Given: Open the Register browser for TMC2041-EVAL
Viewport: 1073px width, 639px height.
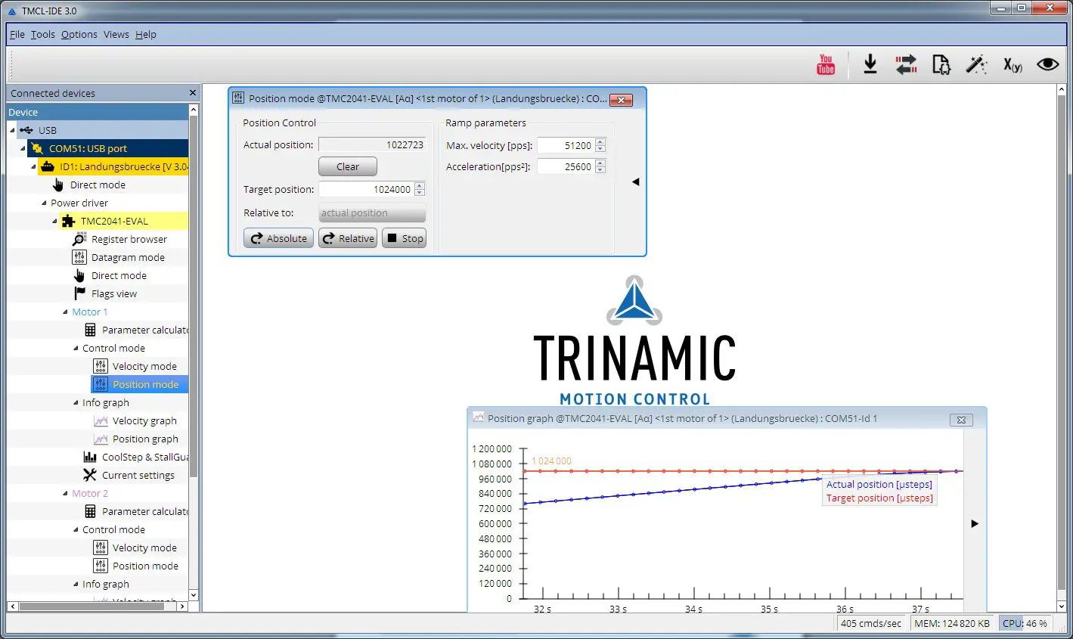Looking at the screenshot, I should tap(130, 239).
